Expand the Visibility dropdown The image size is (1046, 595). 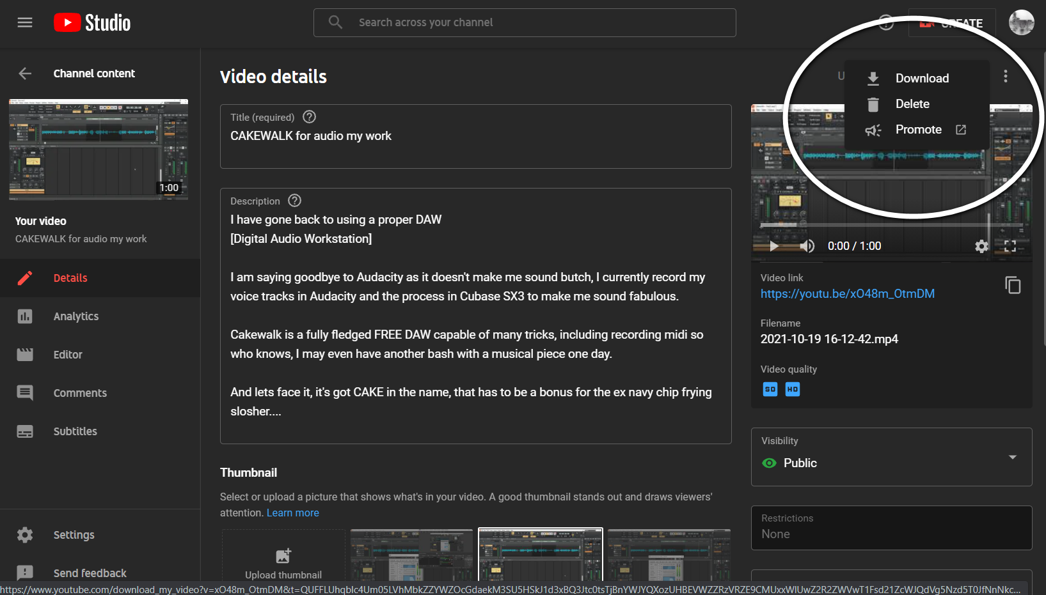[892, 457]
